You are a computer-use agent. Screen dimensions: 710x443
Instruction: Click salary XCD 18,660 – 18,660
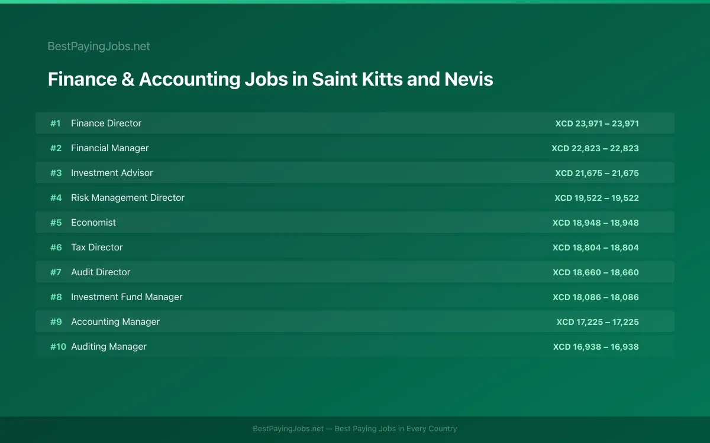click(596, 272)
